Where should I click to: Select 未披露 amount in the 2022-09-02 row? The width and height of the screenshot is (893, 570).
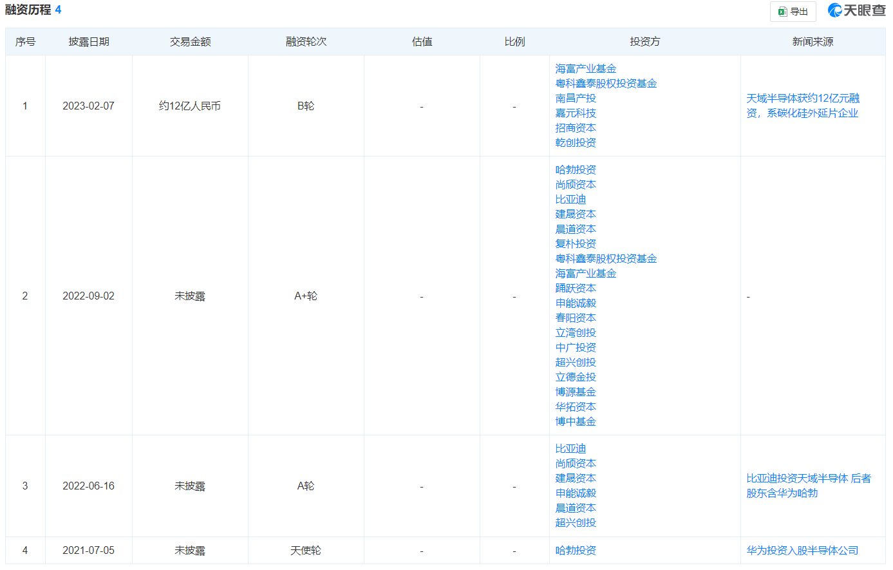[x=190, y=296]
